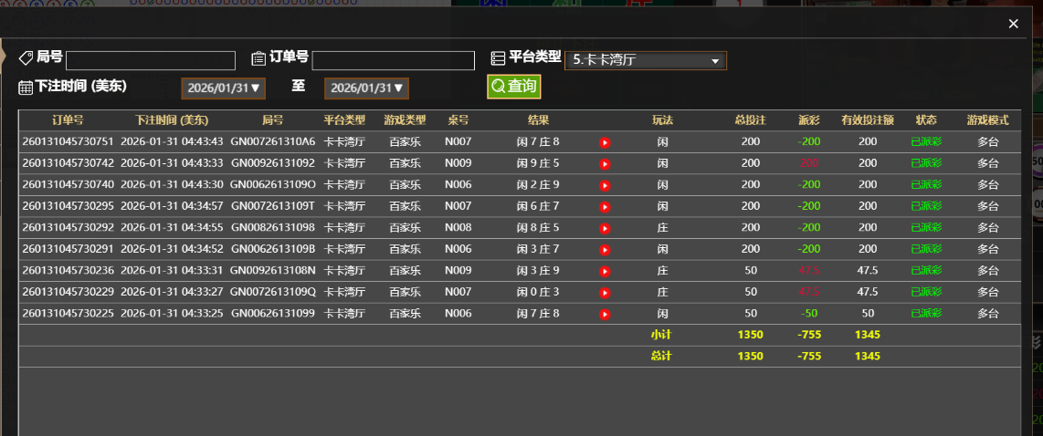Viewport: 1043px width, 436px height.
Task: Play replay for round GN0062613109B
Action: click(605, 249)
